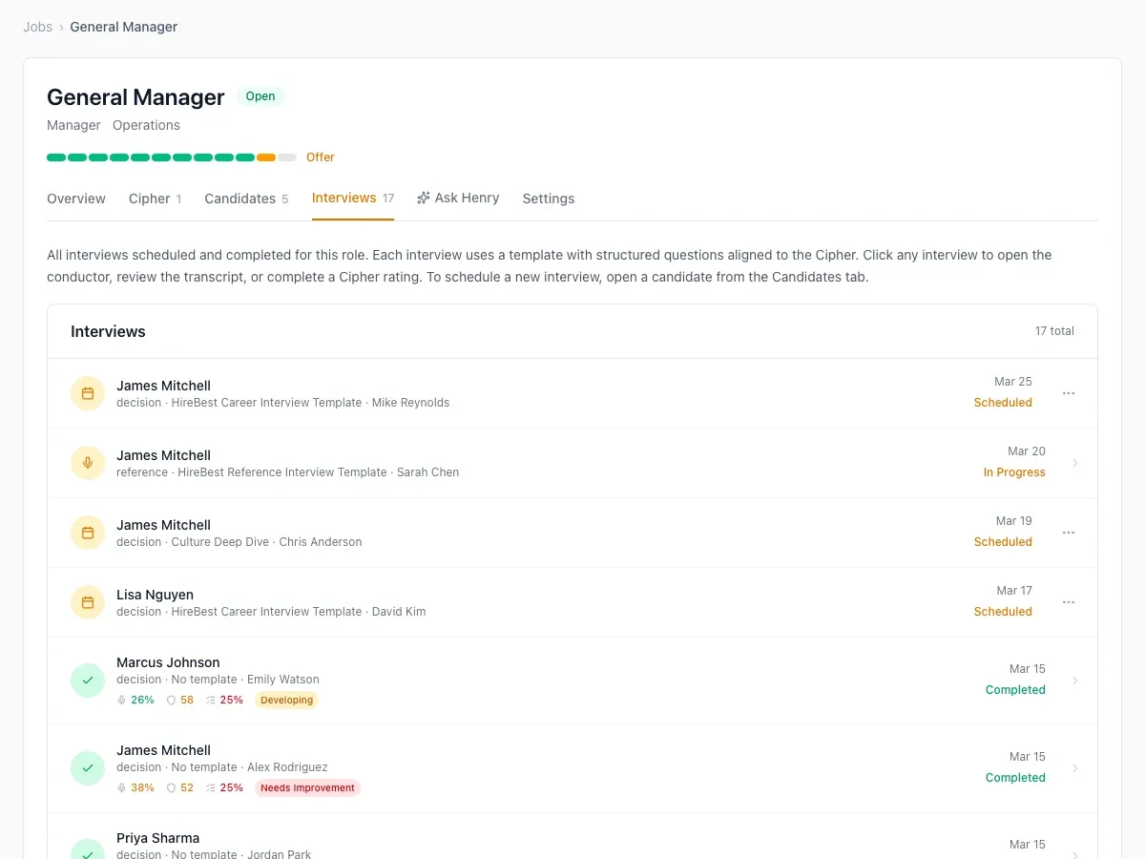Click the Offer stage label

pyautogui.click(x=321, y=157)
